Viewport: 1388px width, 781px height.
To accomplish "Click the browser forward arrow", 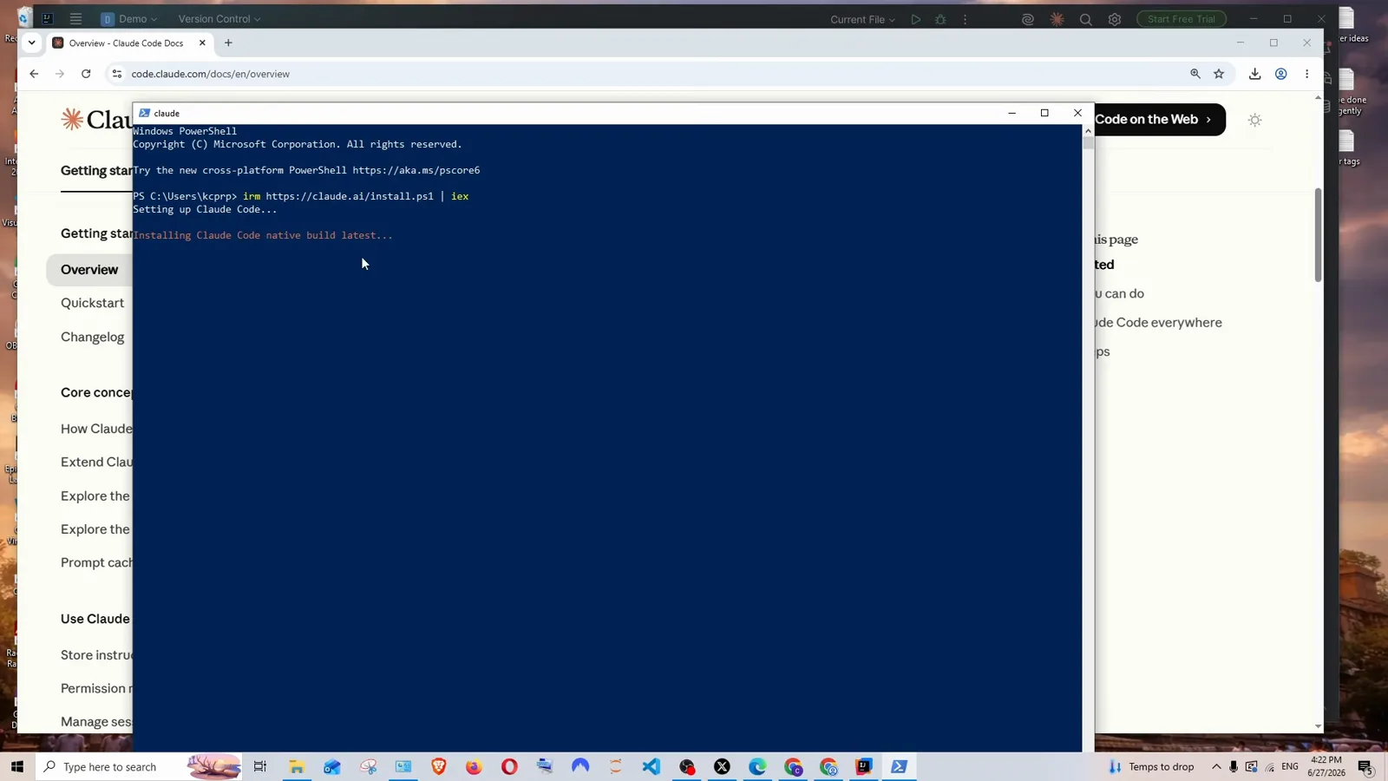I will coord(60,74).
